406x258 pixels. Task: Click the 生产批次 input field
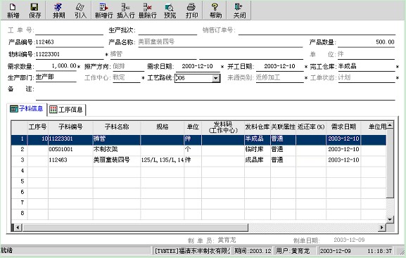[x=167, y=30]
